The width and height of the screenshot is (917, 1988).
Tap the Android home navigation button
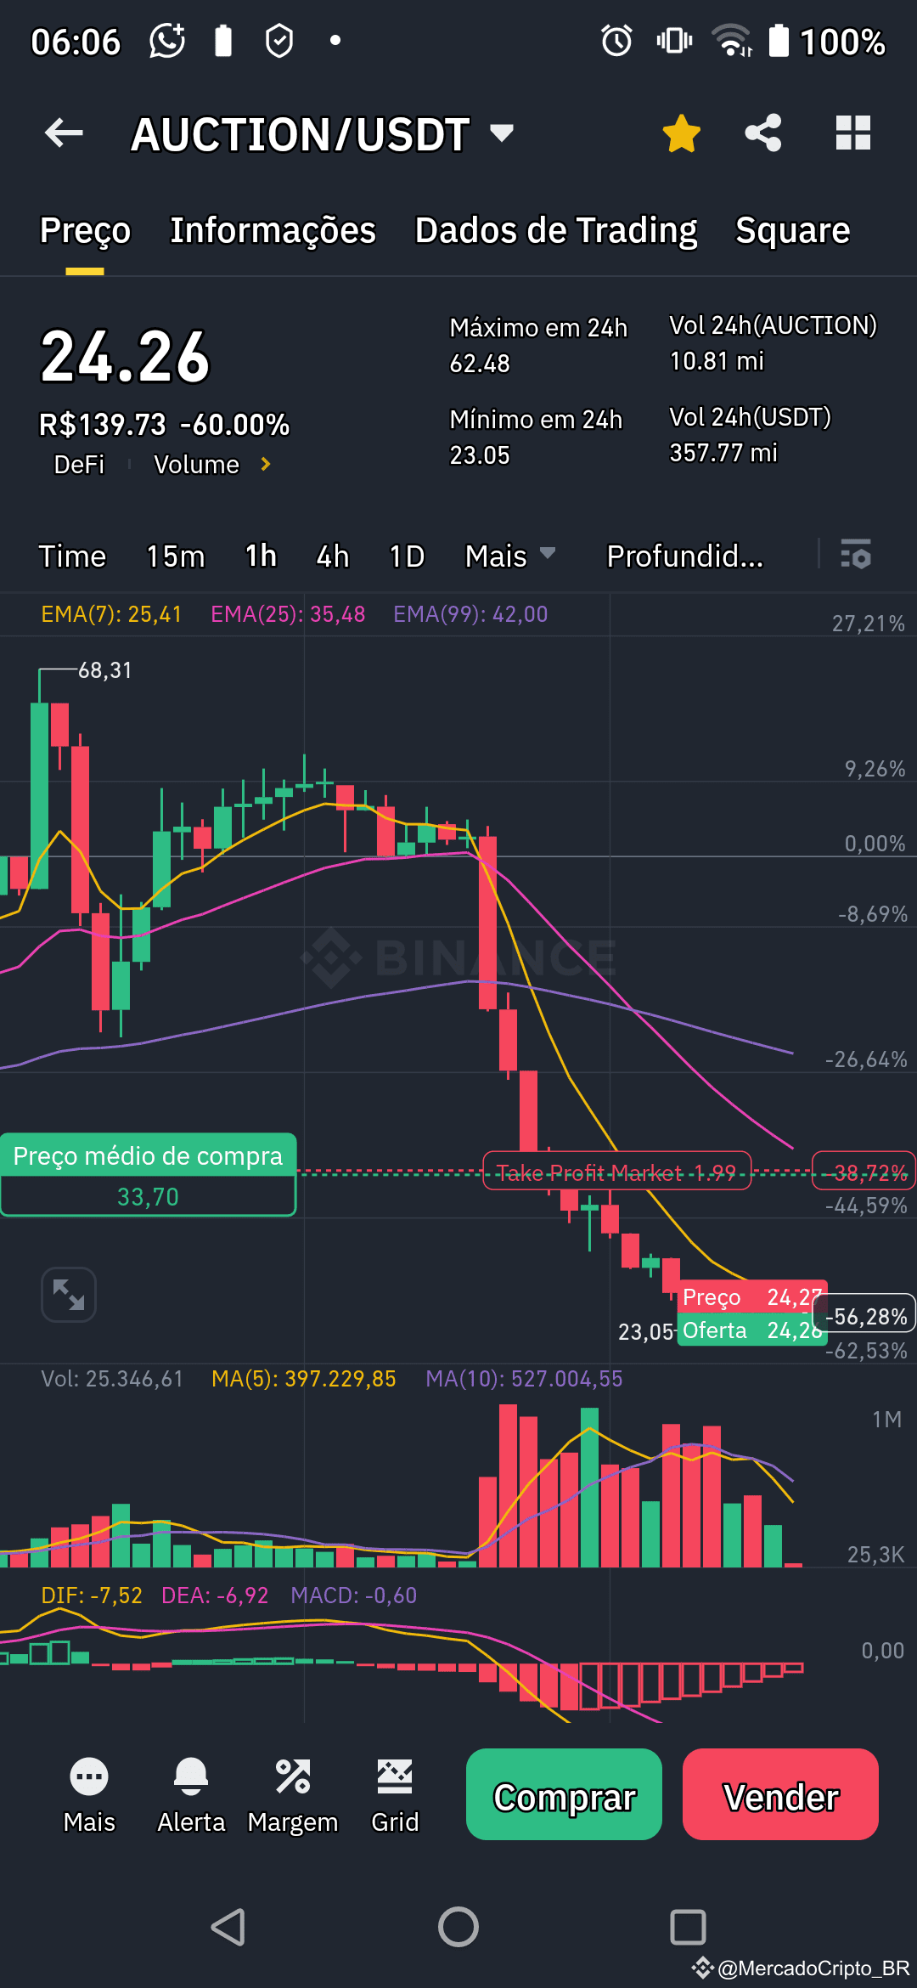point(458,1927)
